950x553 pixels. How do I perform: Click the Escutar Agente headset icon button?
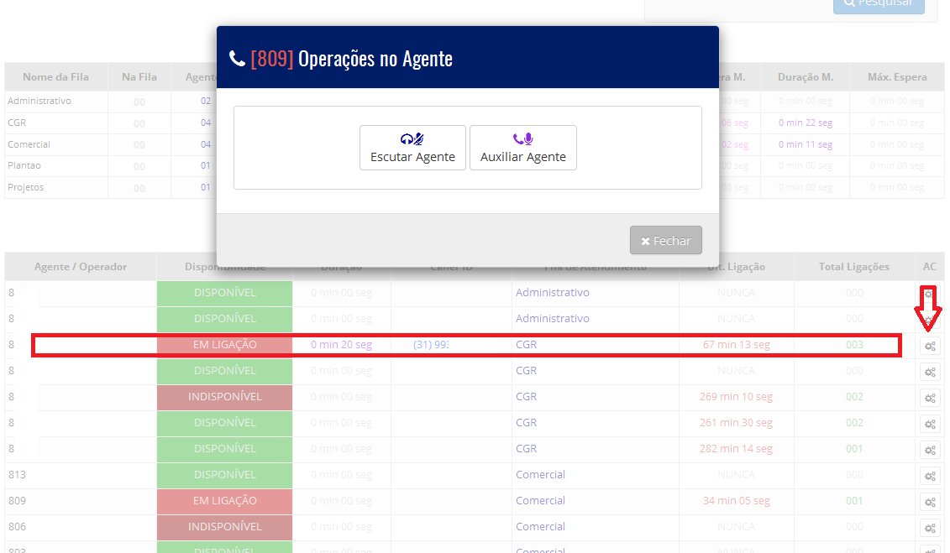pyautogui.click(x=412, y=148)
